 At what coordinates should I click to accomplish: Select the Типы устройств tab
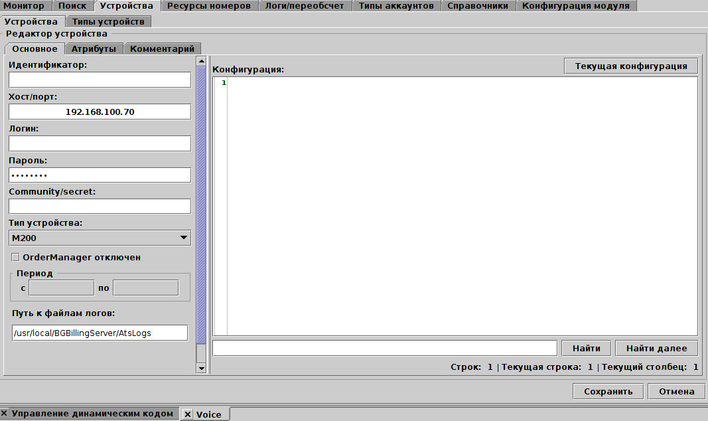108,21
